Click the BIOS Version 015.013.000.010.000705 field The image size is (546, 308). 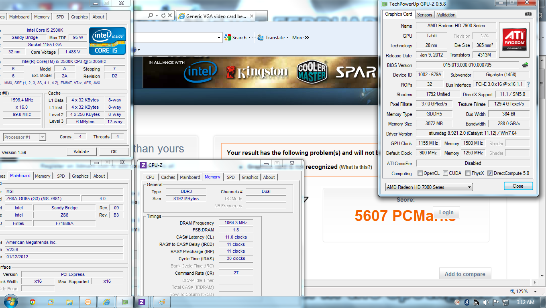tap(467, 65)
